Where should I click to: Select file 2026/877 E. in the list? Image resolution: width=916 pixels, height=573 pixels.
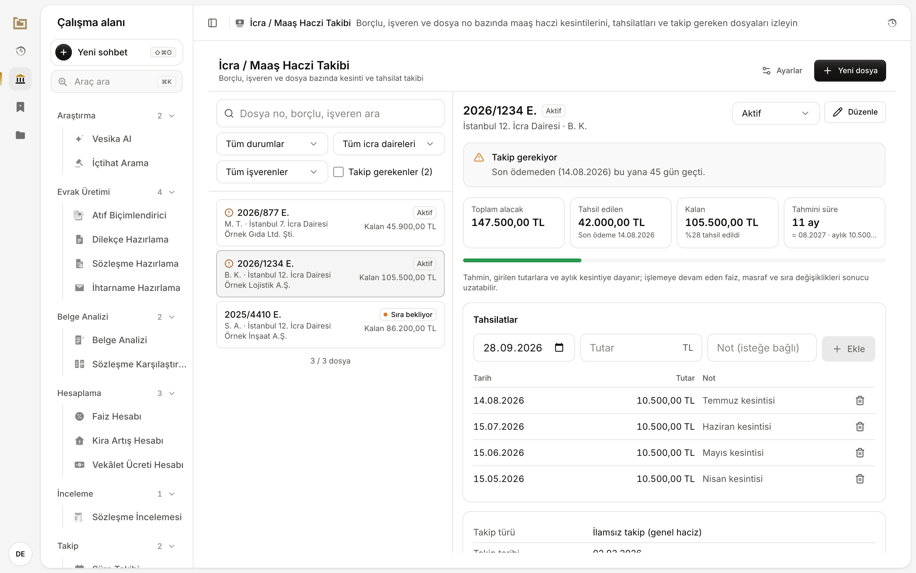point(330,223)
